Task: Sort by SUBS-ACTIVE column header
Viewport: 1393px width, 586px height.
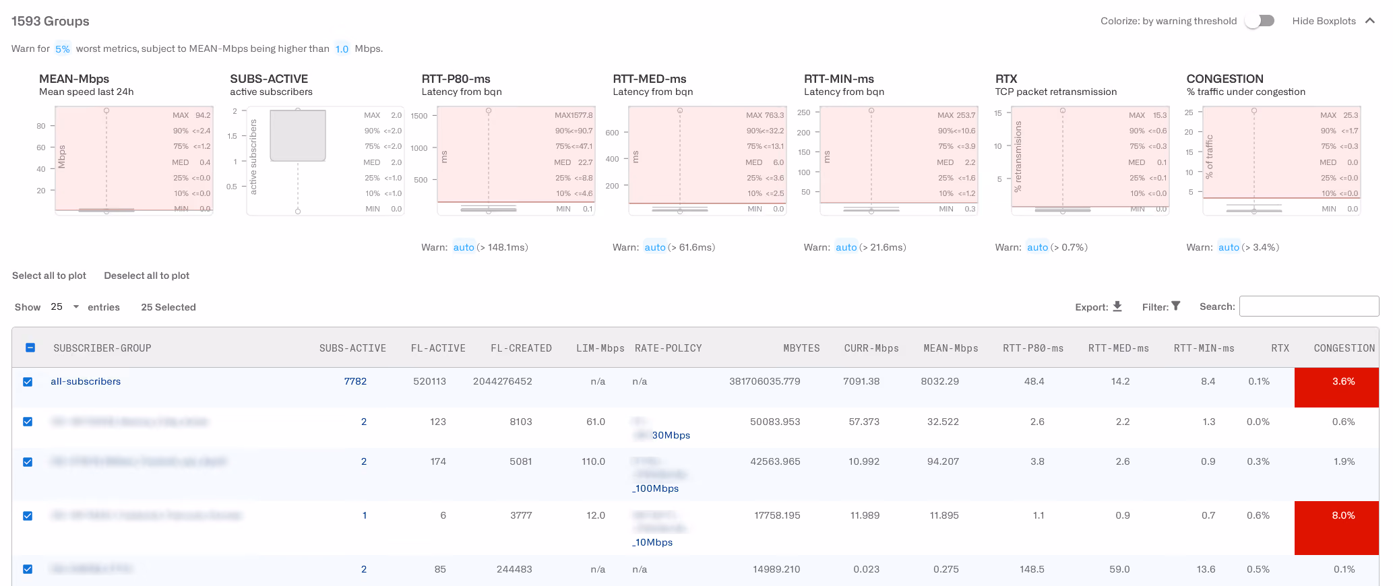Action: point(352,348)
